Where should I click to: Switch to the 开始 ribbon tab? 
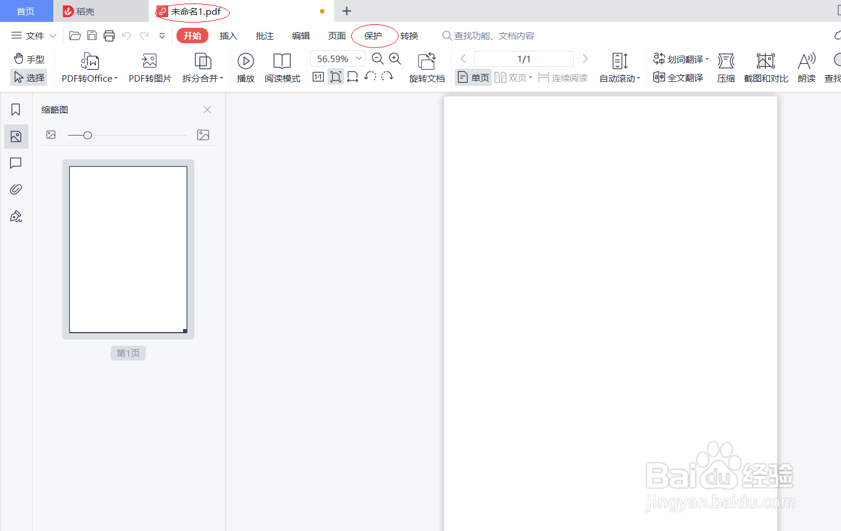[192, 36]
